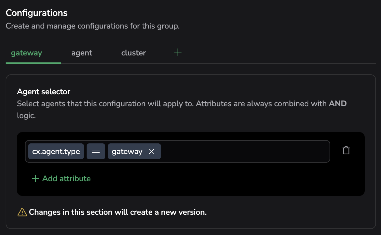Switch to the cluster tab
The image size is (381, 235).
pos(133,53)
